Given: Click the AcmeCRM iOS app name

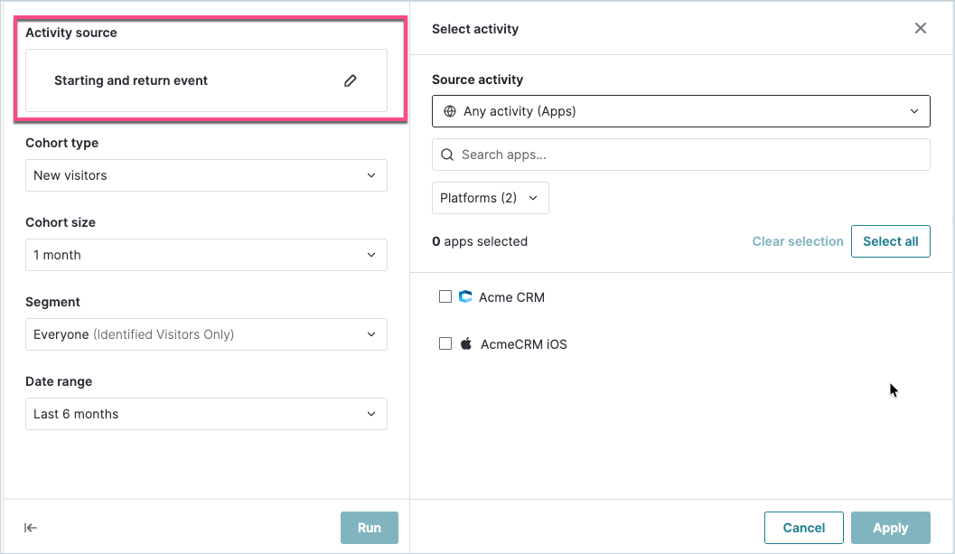Looking at the screenshot, I should (524, 344).
